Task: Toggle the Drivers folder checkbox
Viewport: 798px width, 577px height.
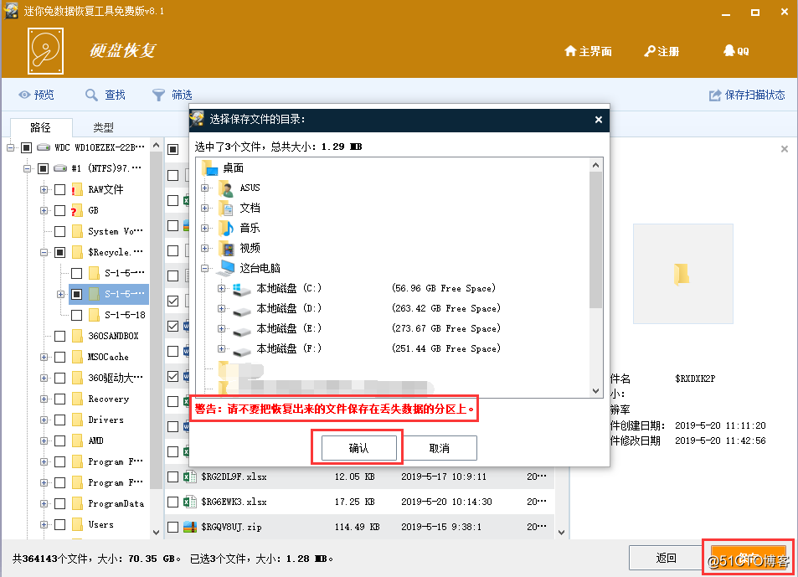Action: point(59,420)
